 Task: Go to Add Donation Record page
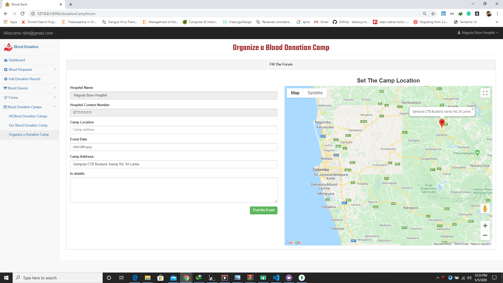(24, 79)
